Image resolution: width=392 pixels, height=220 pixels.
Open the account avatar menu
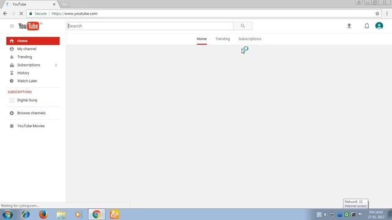pos(379,26)
